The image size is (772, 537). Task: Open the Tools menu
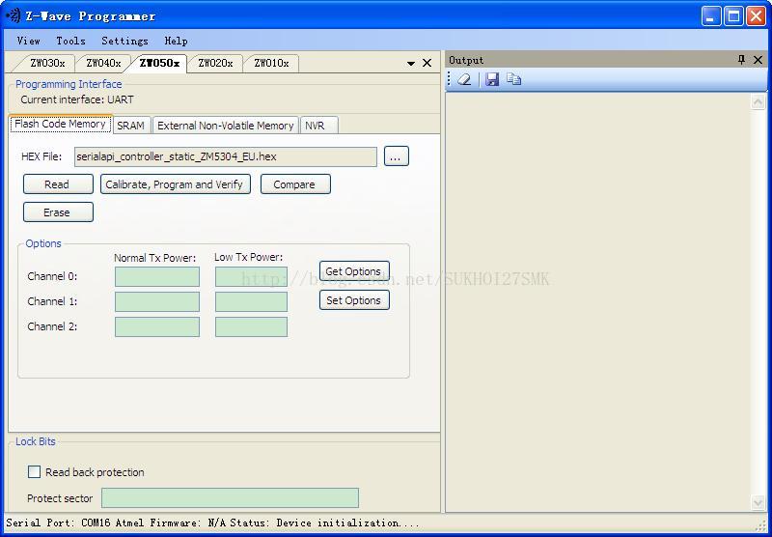[70, 41]
